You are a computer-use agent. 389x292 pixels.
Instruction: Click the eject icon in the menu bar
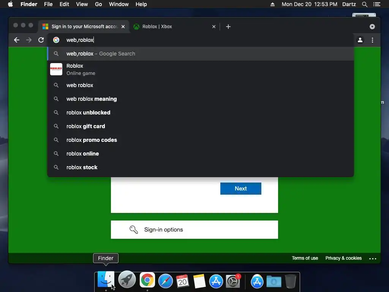click(272, 4)
